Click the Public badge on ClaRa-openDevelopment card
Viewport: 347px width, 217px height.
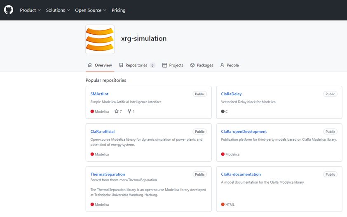[x=330, y=132]
